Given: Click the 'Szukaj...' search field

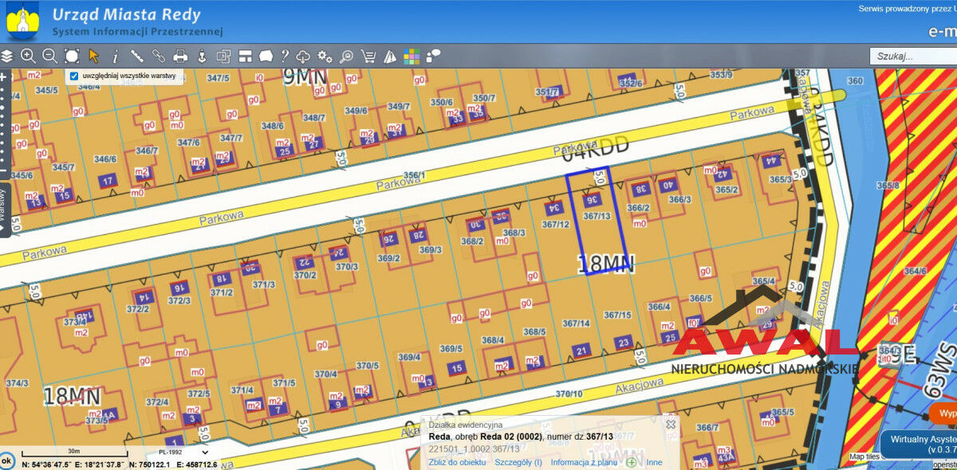Looking at the screenshot, I should [x=912, y=57].
